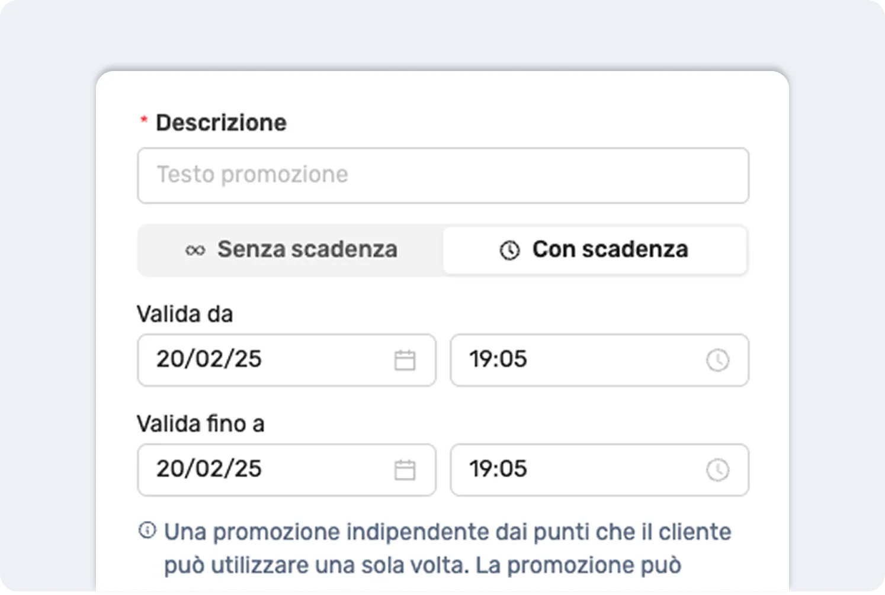Open the calendar icon in the Valida fino a field

click(x=406, y=469)
